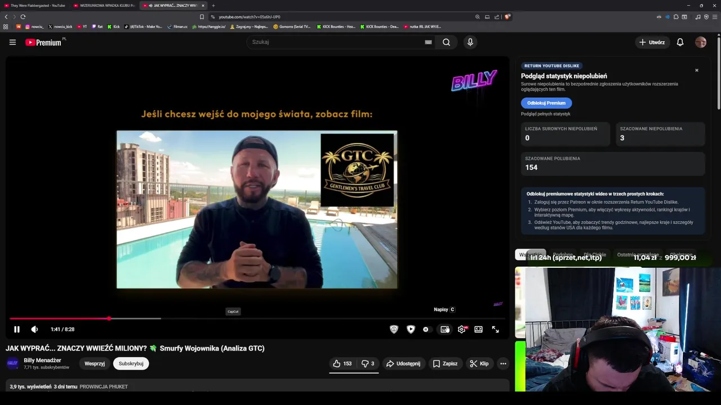The width and height of the screenshot is (721, 405).
Task: Click the Napisy C subtitles tooltip text
Action: coord(444,309)
